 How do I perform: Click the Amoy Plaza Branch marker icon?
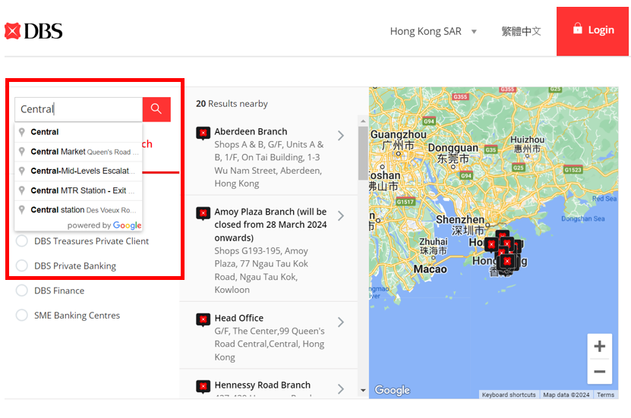pyautogui.click(x=203, y=213)
